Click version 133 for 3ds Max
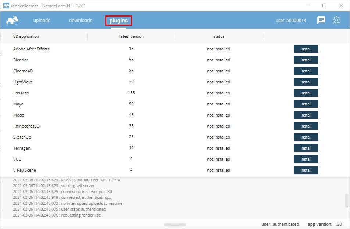Image resolution: width=350 pixels, height=229 pixels. 131,93
